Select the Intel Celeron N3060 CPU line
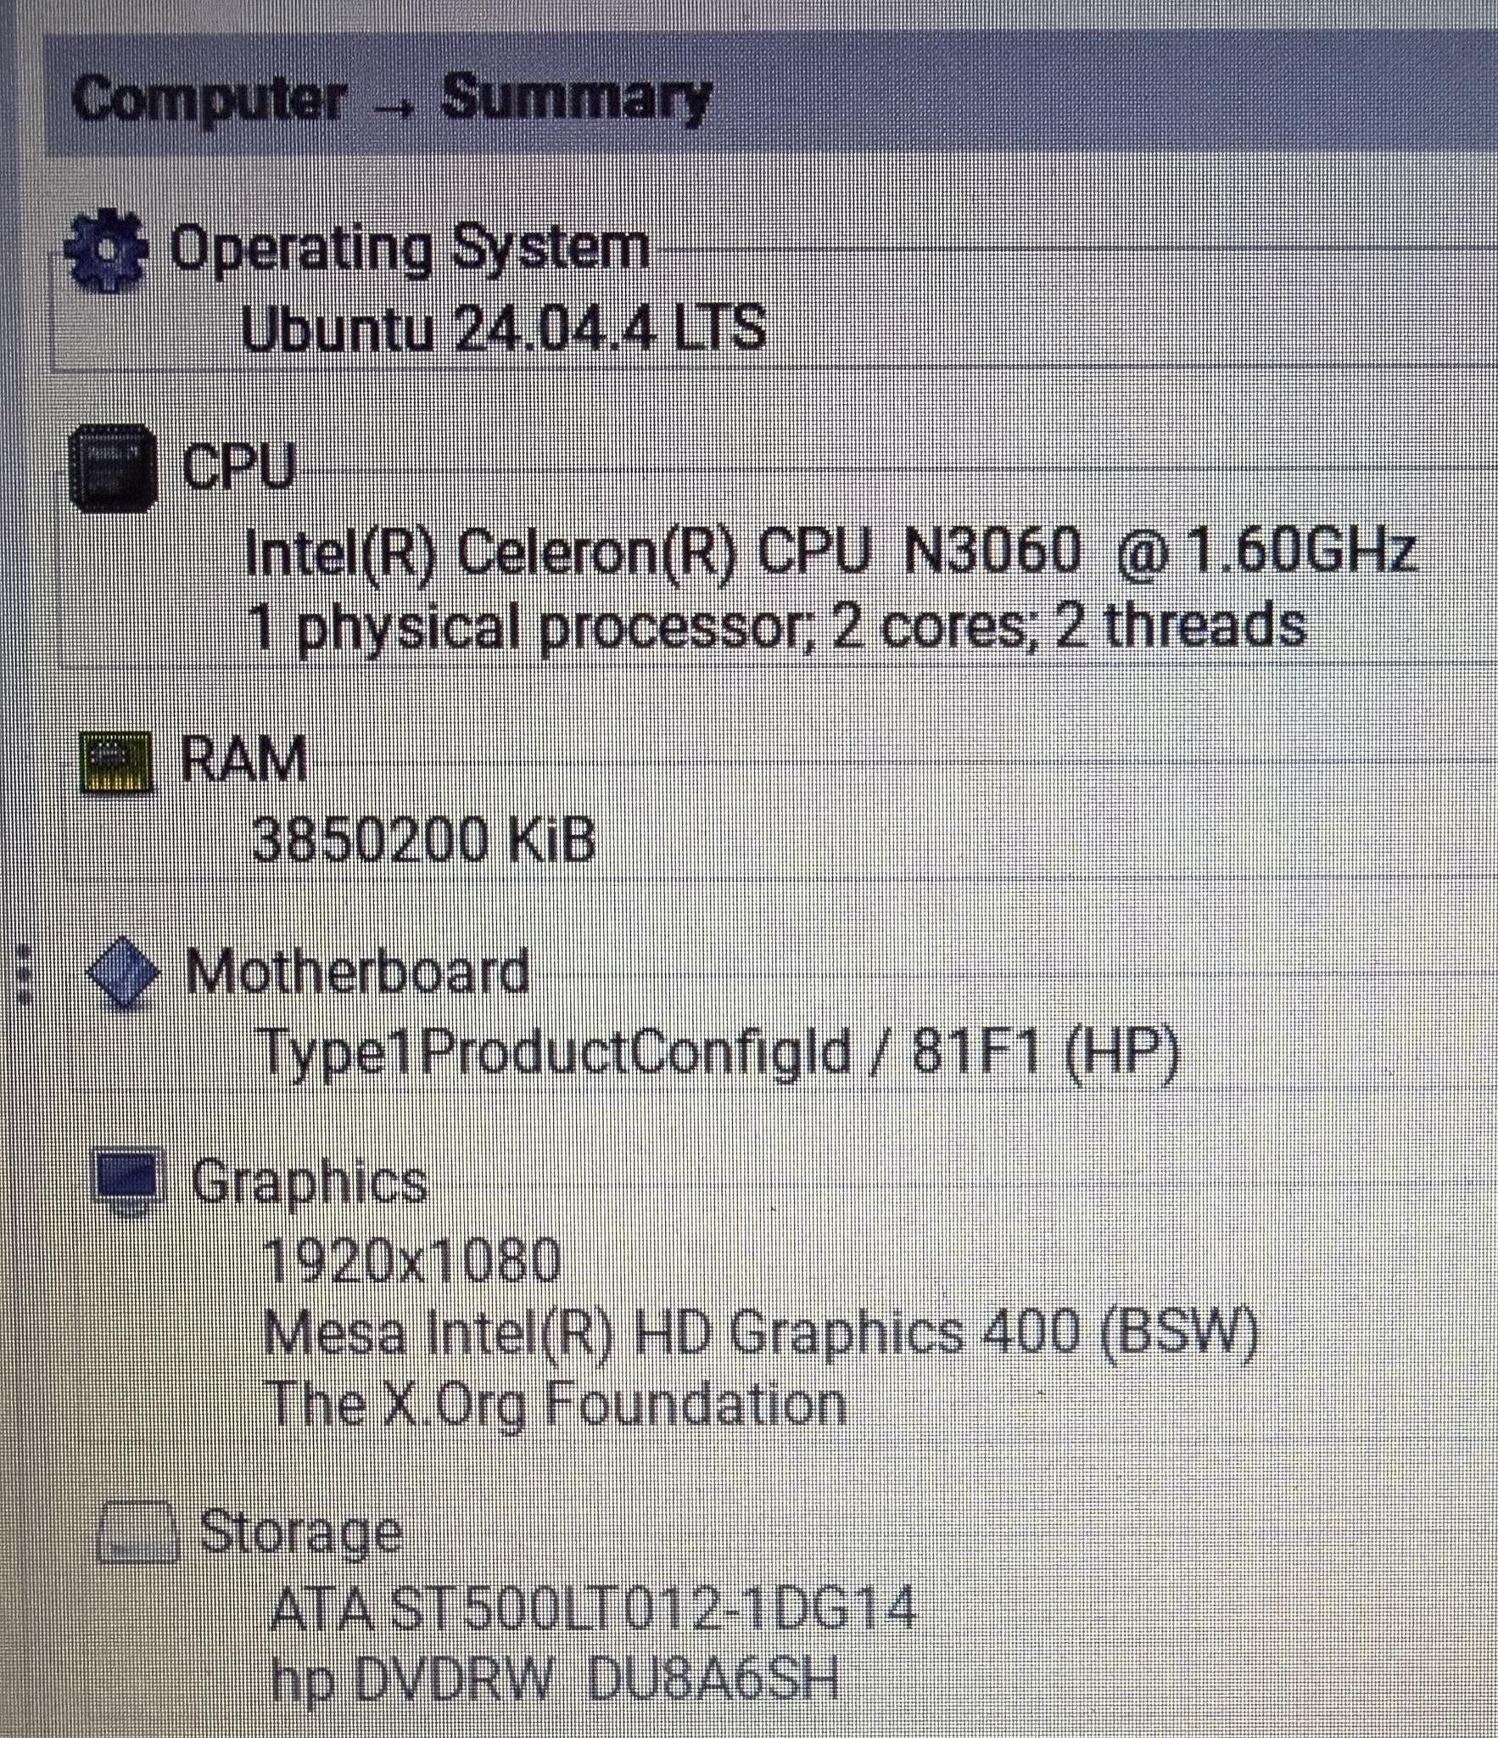The height and width of the screenshot is (1738, 1498). tap(830, 552)
